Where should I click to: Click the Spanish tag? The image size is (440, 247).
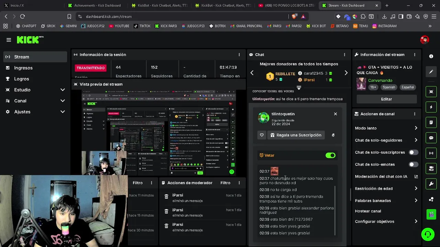click(389, 87)
